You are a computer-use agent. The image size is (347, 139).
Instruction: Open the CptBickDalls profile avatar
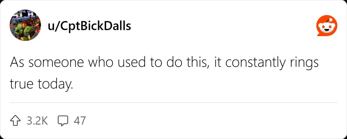(25, 25)
